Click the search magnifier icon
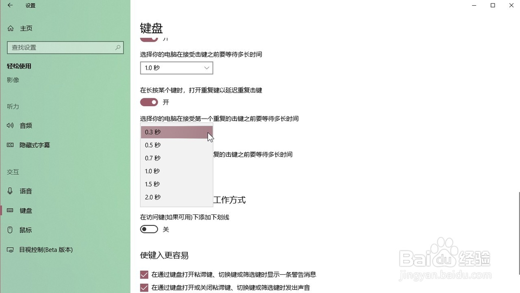 (x=119, y=47)
